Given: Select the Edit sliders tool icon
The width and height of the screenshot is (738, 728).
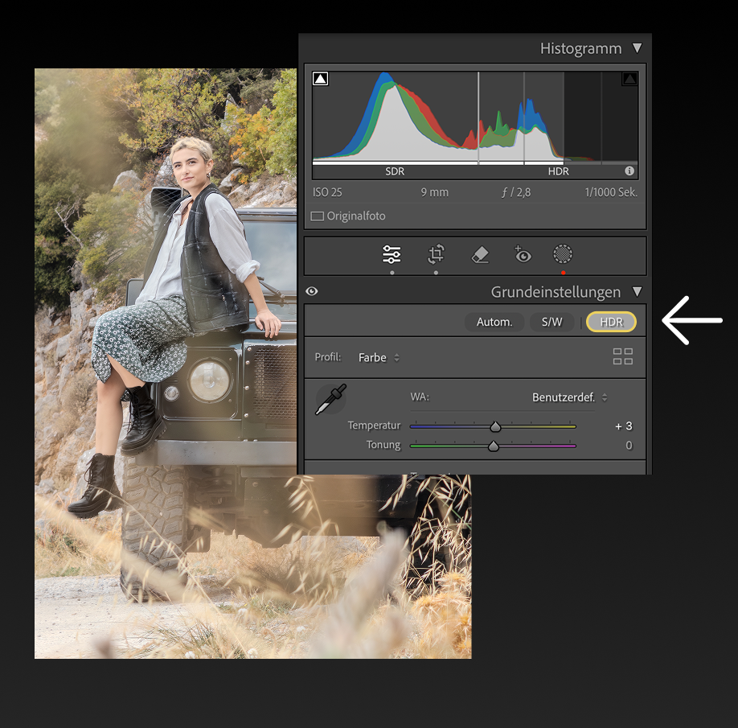Looking at the screenshot, I should pyautogui.click(x=392, y=255).
